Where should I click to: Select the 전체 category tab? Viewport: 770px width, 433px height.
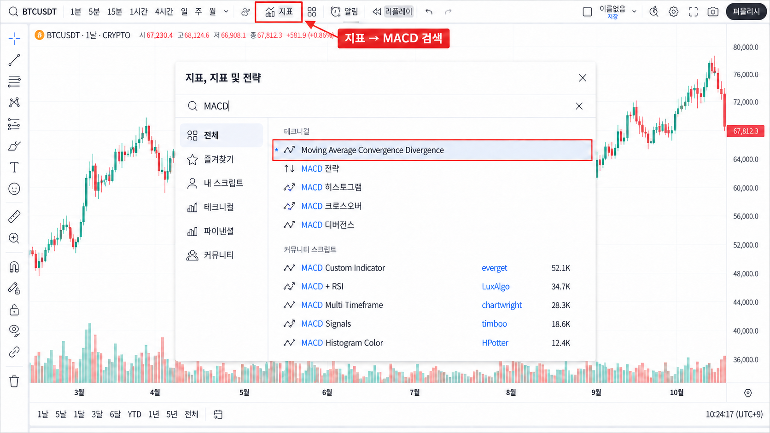[222, 135]
